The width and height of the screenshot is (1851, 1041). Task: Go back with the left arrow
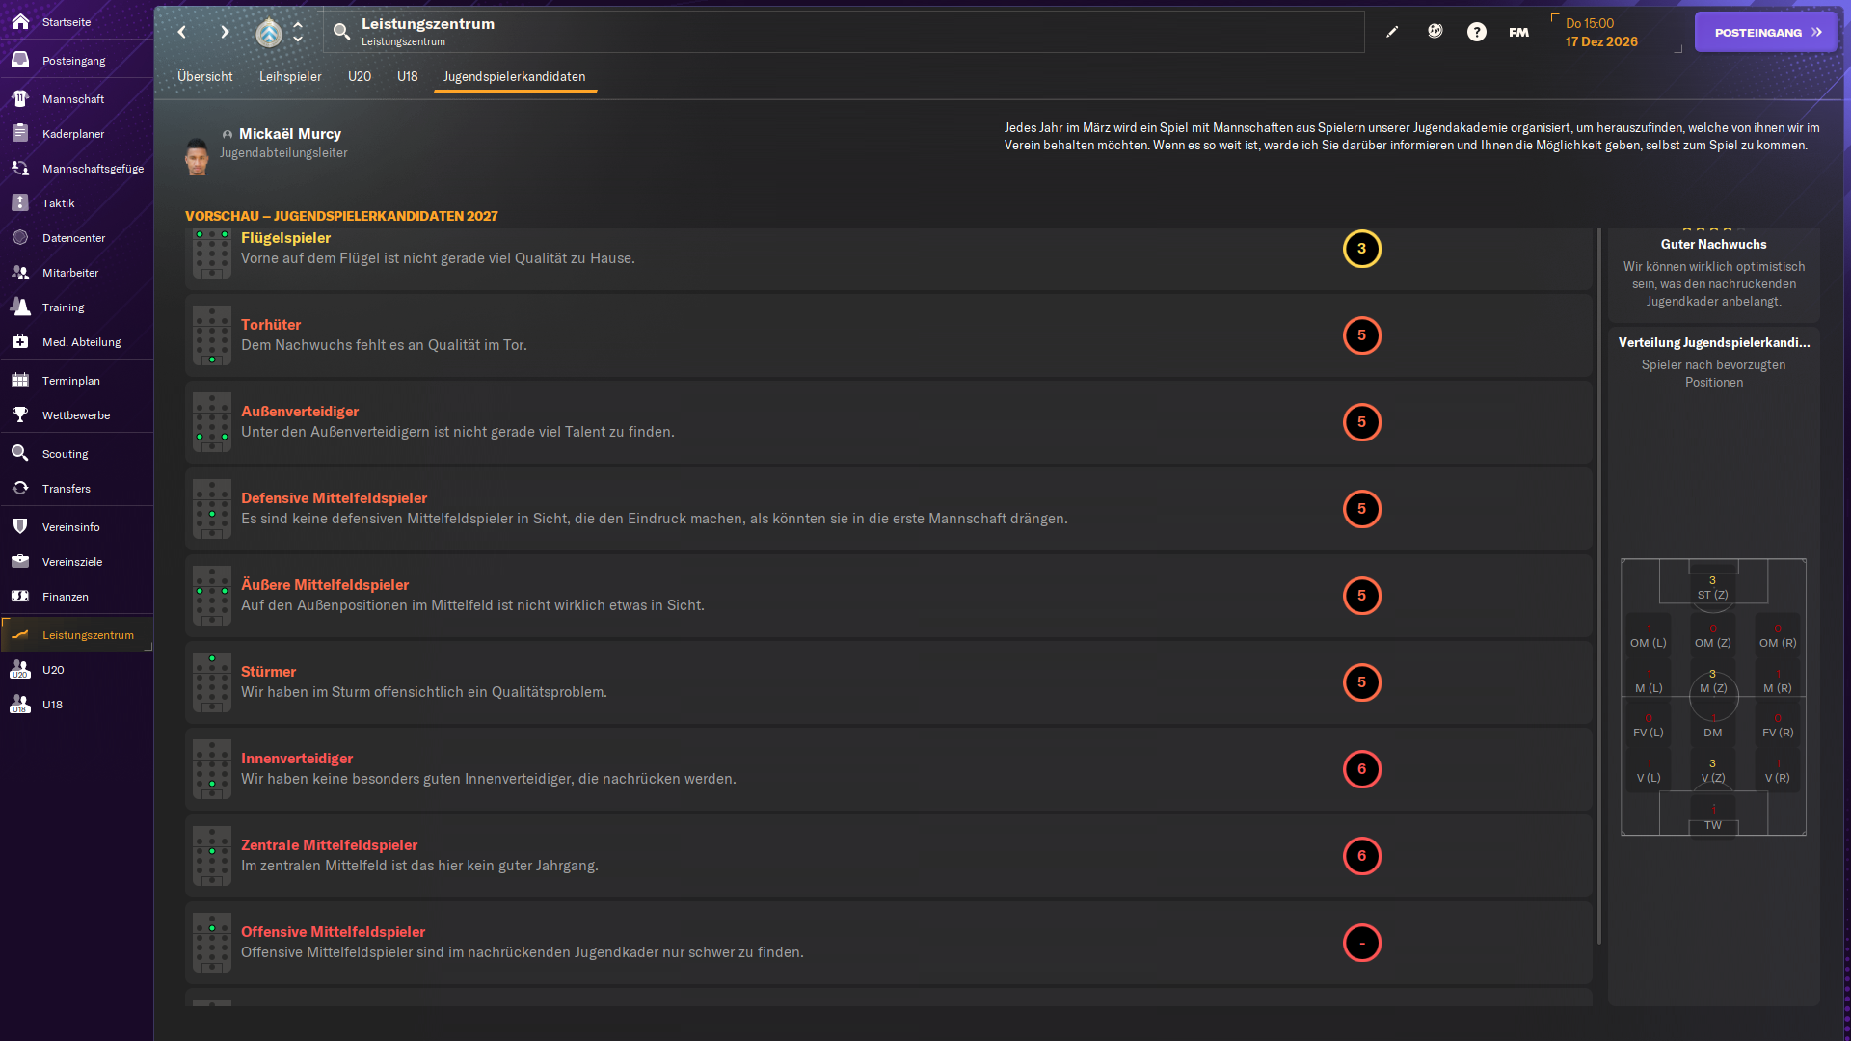point(182,32)
